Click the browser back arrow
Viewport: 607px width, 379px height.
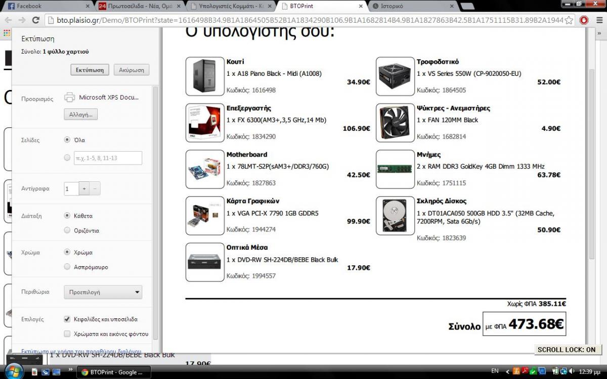click(x=8, y=20)
